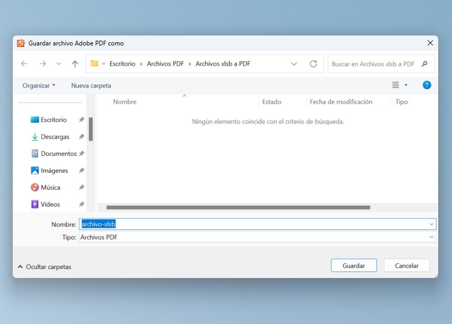Click the Cancelar button
This screenshot has height=324, width=452.
pyautogui.click(x=406, y=266)
